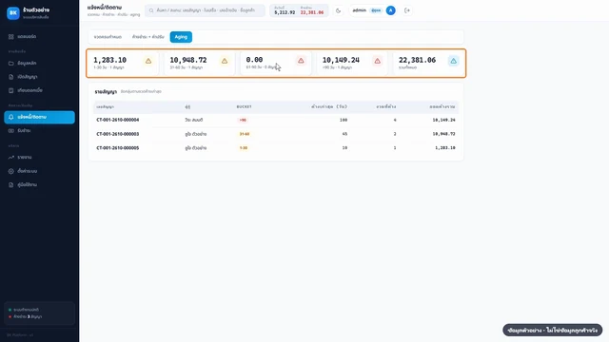Select the 10,149.24 aging card
This screenshot has width=609, height=342.
[352, 64]
